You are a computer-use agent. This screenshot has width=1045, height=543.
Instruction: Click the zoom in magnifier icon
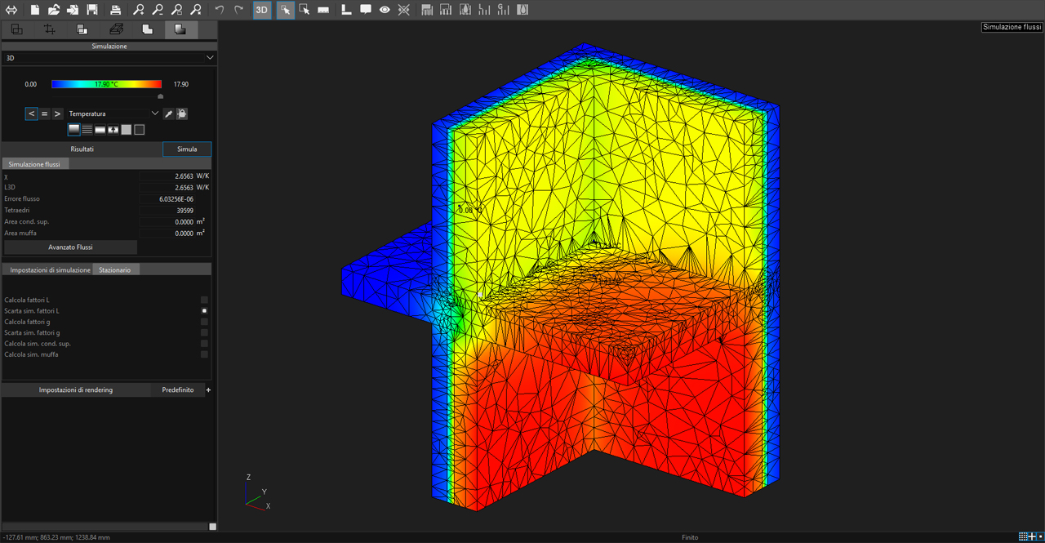[x=139, y=10]
